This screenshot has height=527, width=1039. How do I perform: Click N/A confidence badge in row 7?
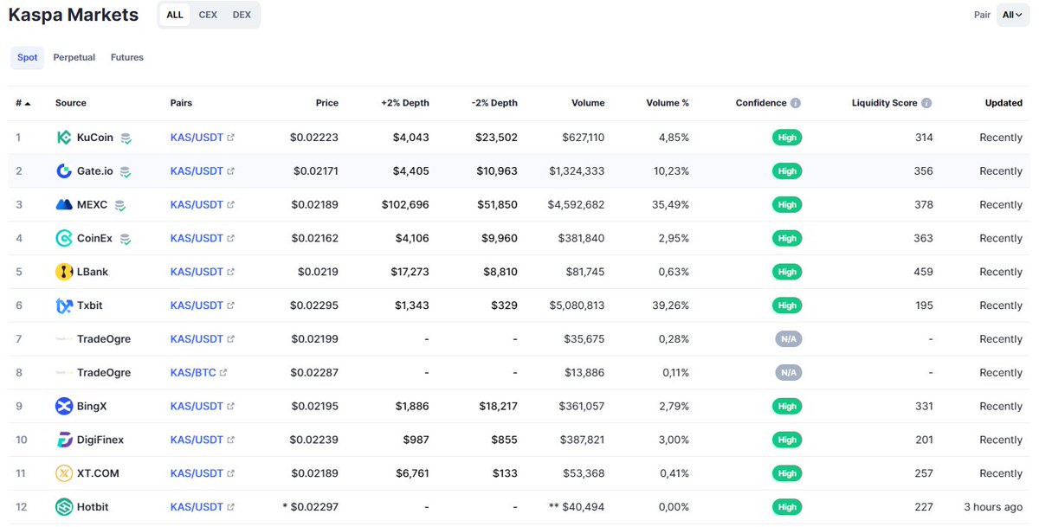click(x=788, y=339)
